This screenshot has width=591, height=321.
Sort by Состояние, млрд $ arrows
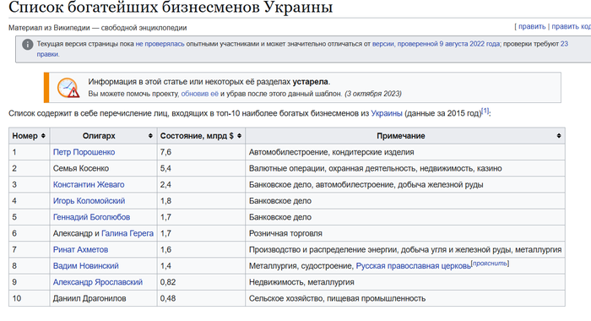coord(239,136)
